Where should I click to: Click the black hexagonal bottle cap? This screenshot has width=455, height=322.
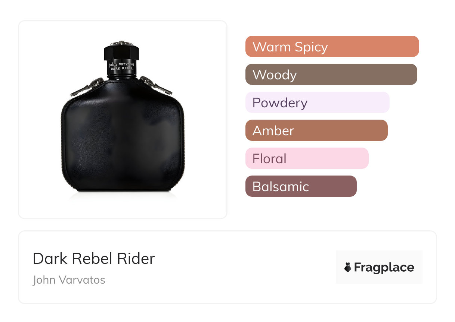[121, 53]
